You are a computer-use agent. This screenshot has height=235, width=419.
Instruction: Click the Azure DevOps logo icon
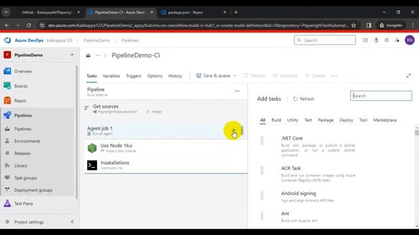(x=7, y=40)
